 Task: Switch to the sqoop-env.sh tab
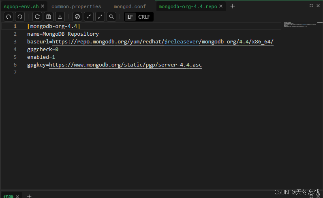coord(21,6)
